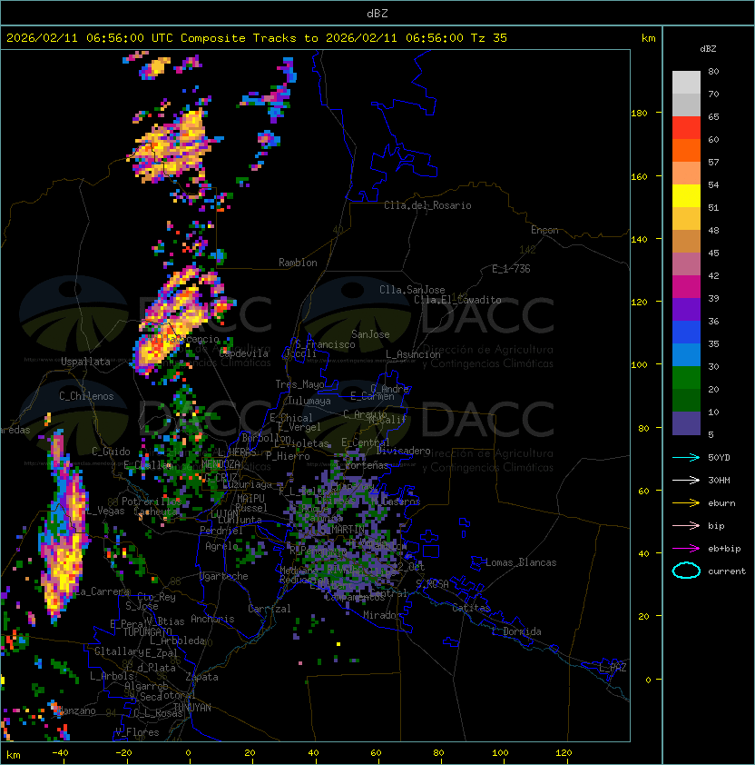This screenshot has width=755, height=765.
Task: Pick the orange-red 60 dBZ legend swatch
Action: (686, 150)
